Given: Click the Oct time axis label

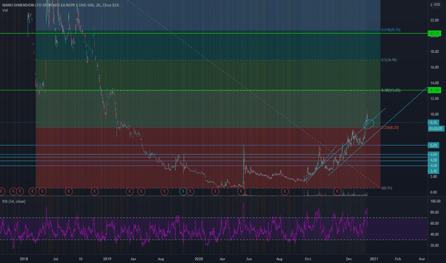Looking at the screenshot, I should [308, 259].
